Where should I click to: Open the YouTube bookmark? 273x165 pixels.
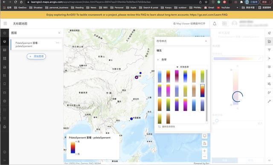click(224, 8)
